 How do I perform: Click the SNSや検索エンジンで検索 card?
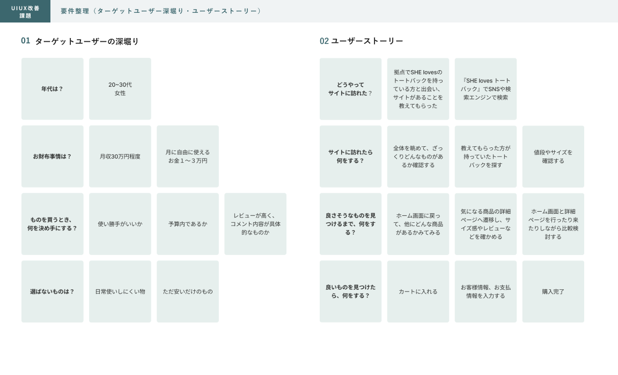tap(485, 89)
